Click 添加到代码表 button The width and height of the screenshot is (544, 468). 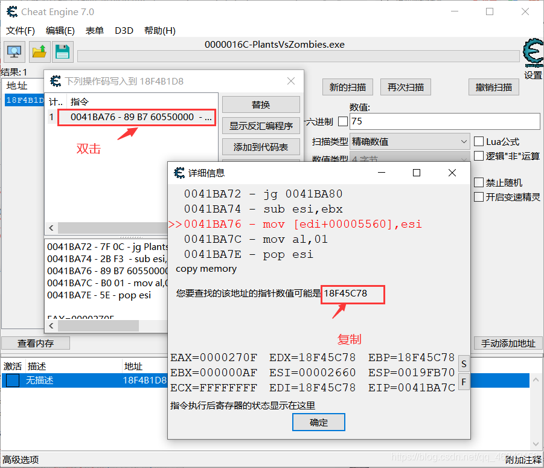pos(261,147)
